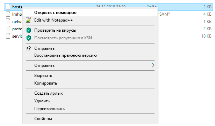Open 'Свойства' of the hosts file
This screenshot has height=126, width=215.
coord(90,119)
